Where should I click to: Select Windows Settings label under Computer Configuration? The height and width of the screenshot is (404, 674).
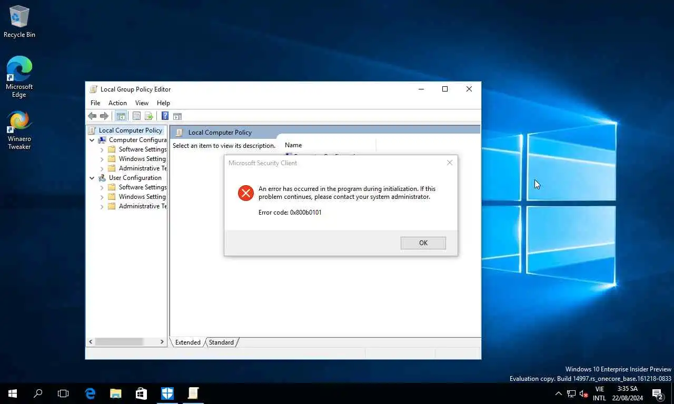pyautogui.click(x=142, y=159)
